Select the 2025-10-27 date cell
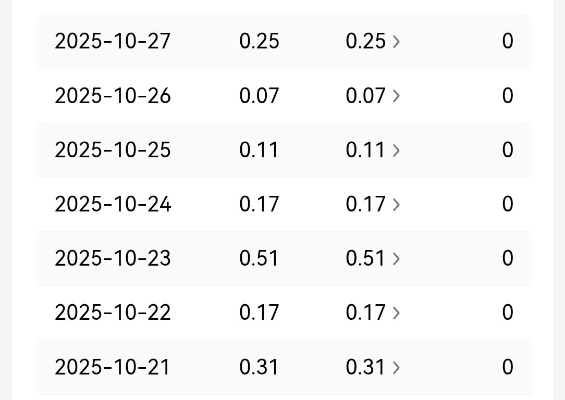This screenshot has height=400, width=565. 113,42
